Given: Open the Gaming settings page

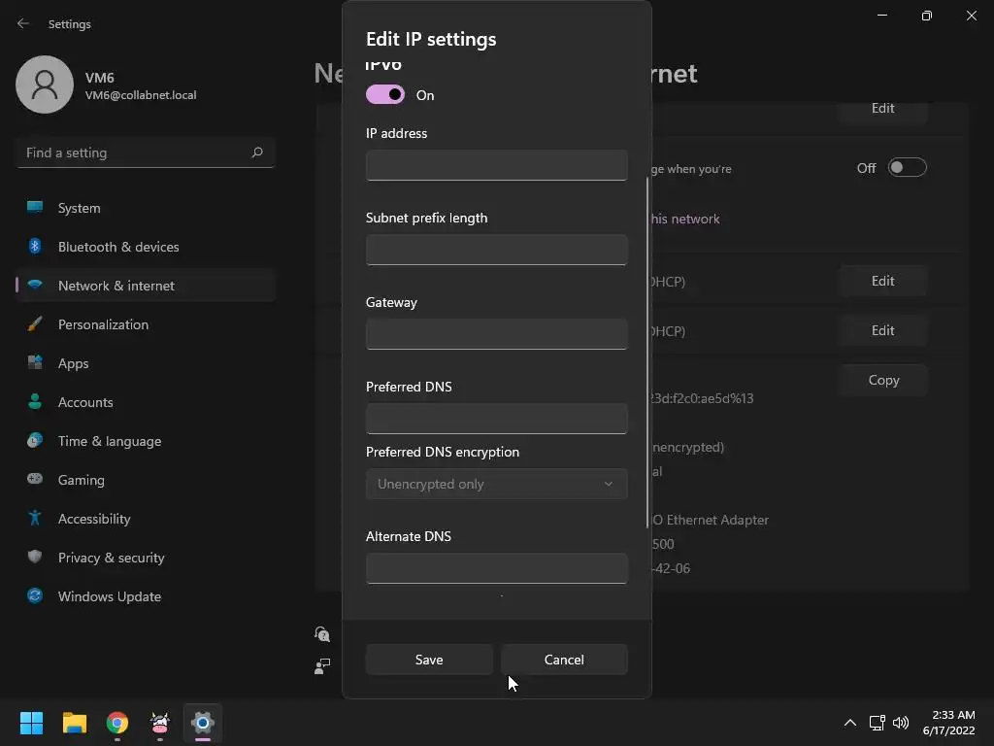Looking at the screenshot, I should click(x=81, y=480).
